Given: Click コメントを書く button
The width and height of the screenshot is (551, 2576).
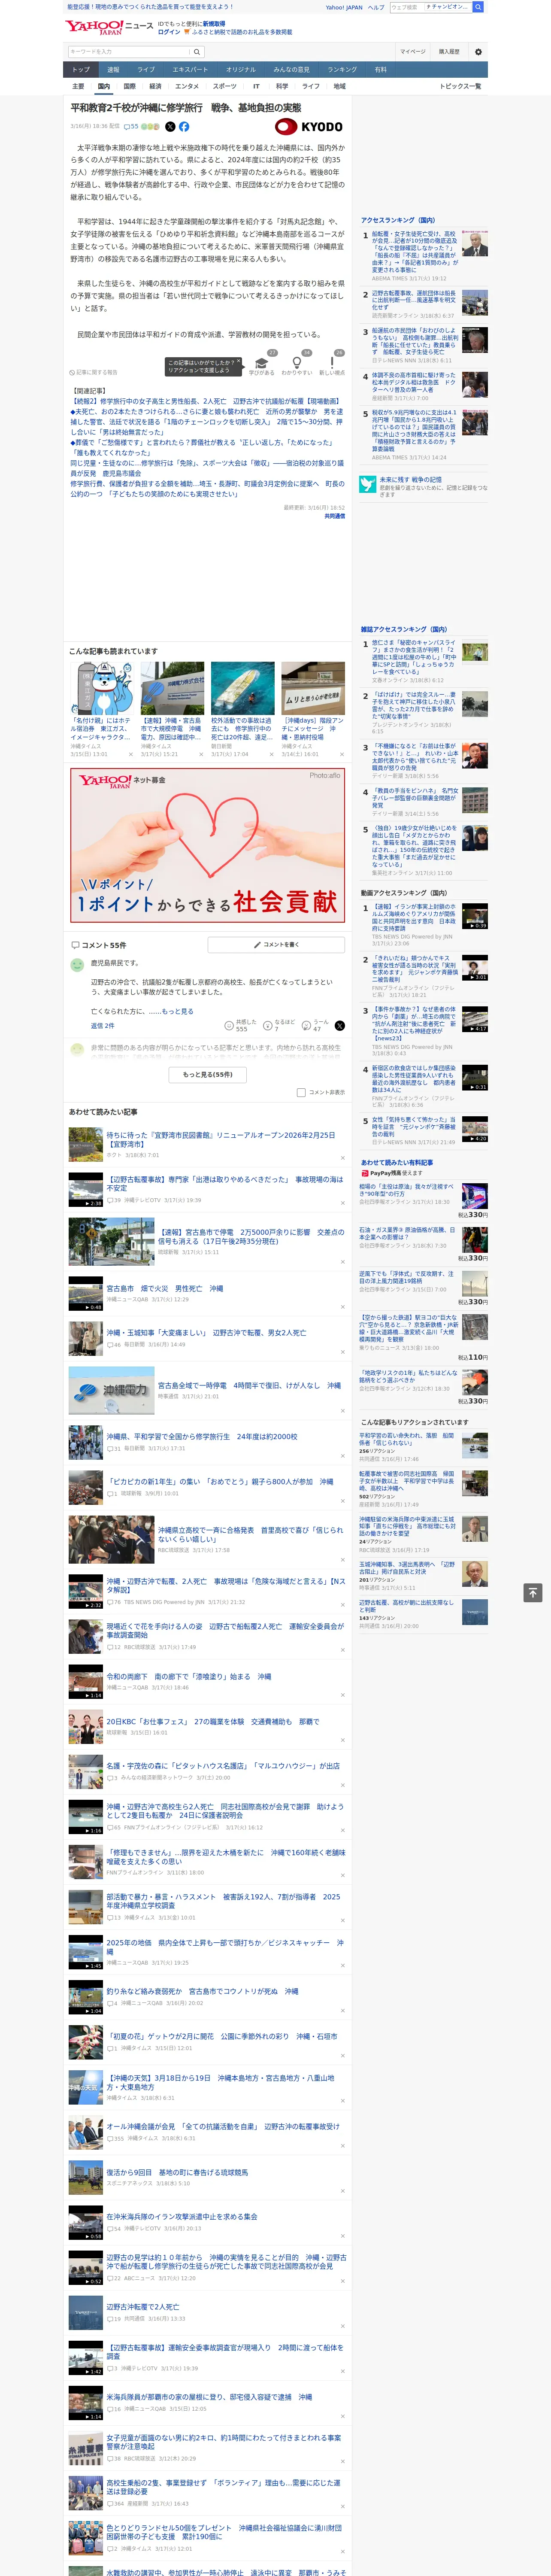Looking at the screenshot, I should tap(276, 944).
